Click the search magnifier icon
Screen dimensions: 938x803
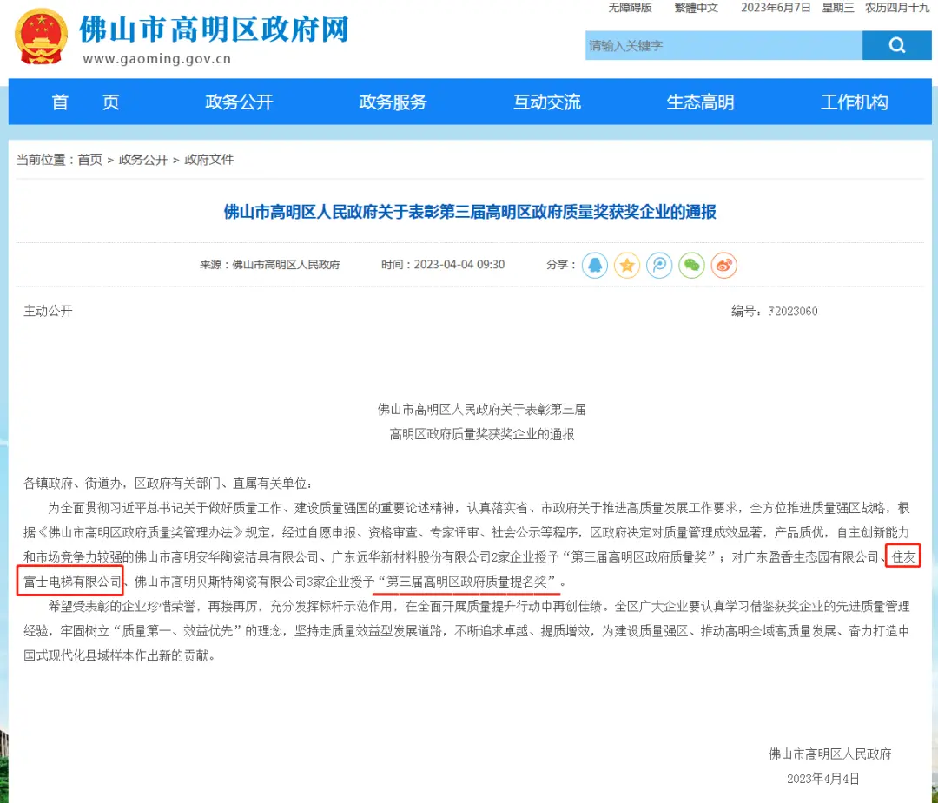click(897, 45)
